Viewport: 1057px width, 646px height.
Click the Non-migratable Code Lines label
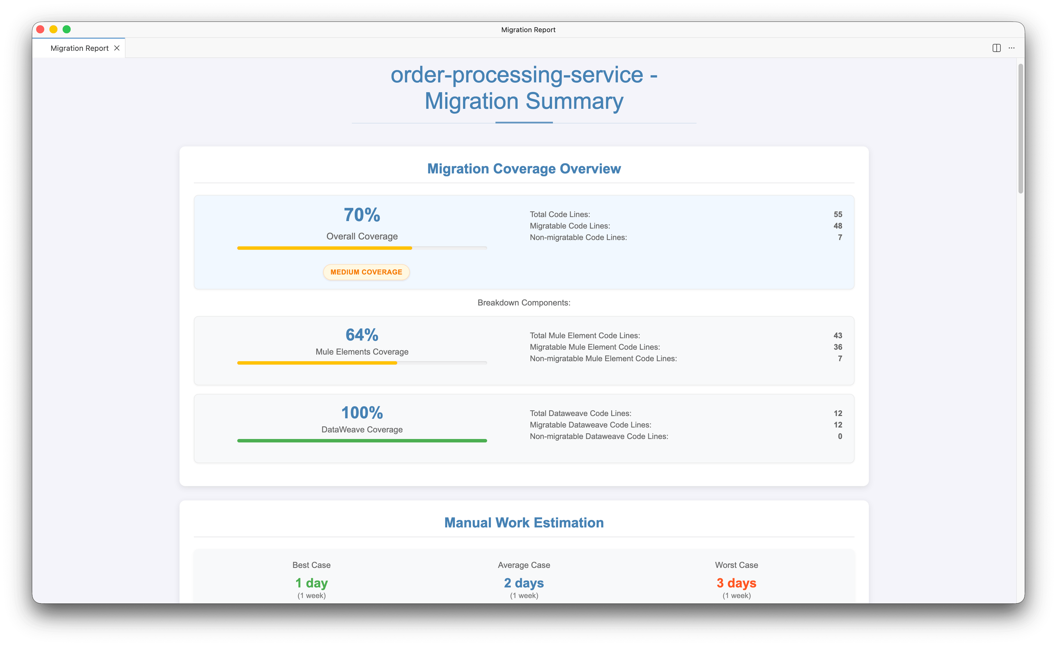578,237
